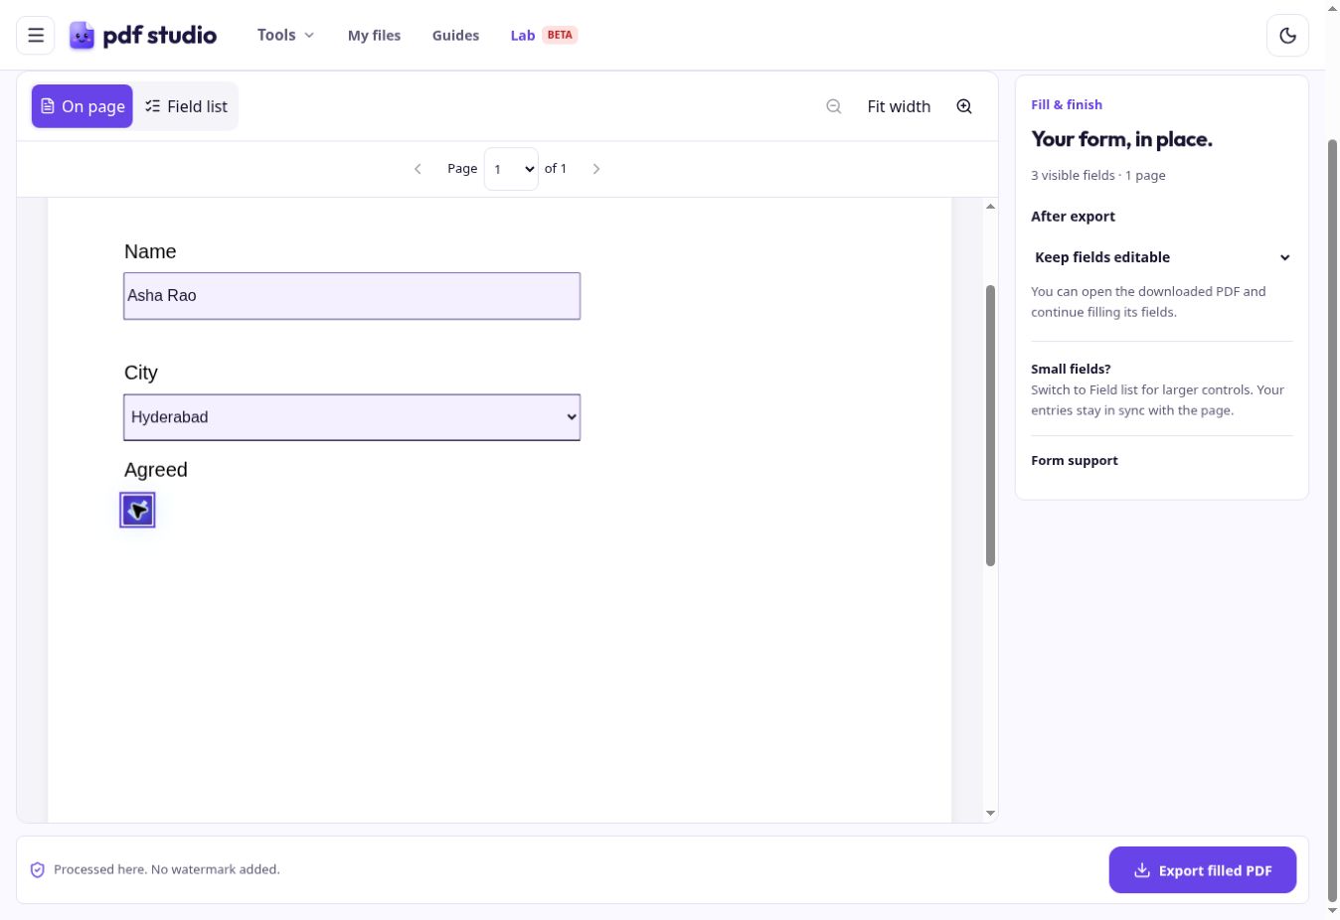This screenshot has width=1340, height=920.
Task: Toggle dark mode moon icon
Action: pos(1287,36)
